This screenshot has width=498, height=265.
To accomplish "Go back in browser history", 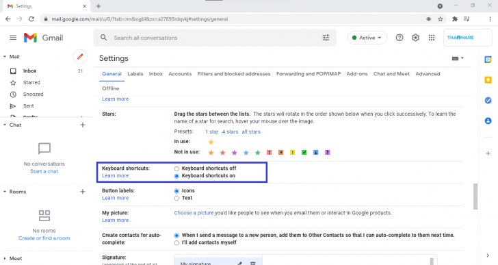I will tap(8, 19).
